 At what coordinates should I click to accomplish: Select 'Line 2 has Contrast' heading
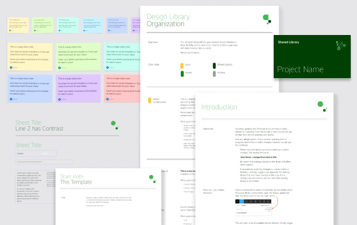[x=39, y=129]
